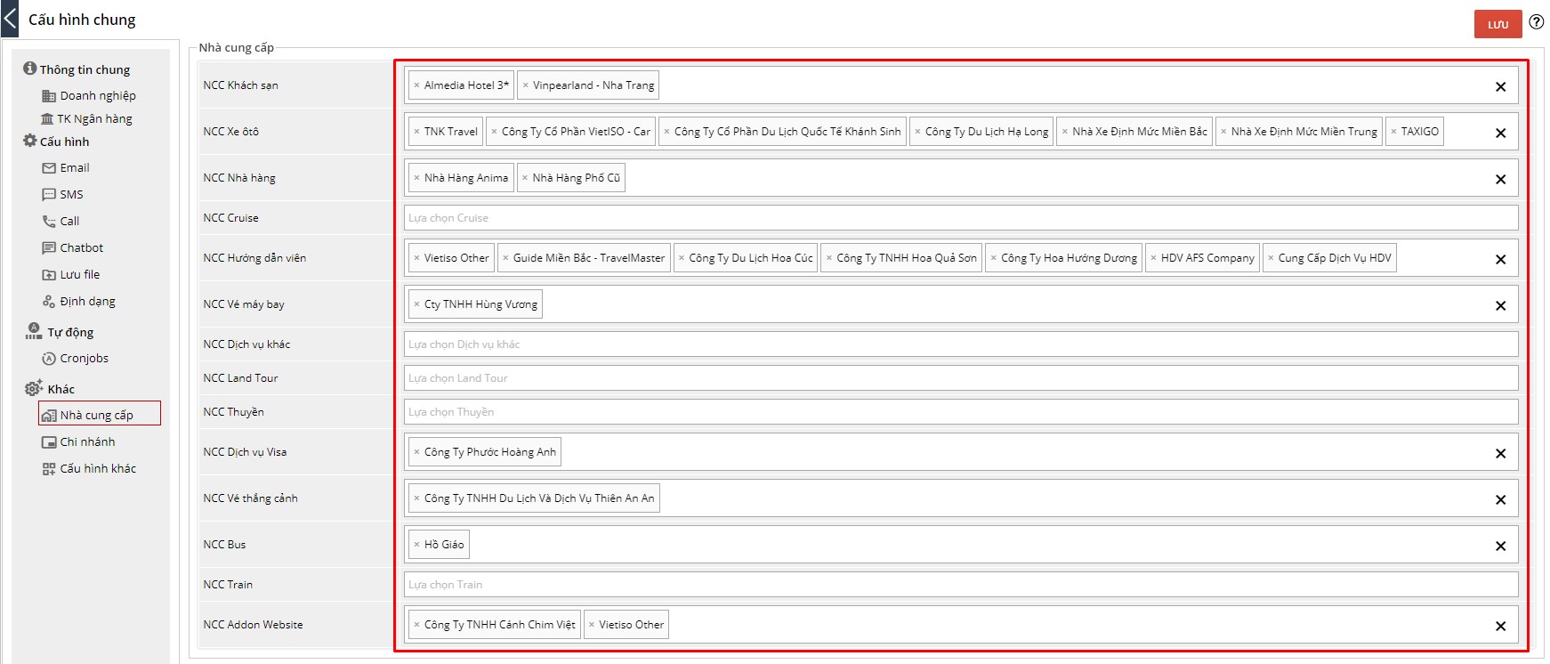Clear NCC Bus selections
This screenshot has height=664, width=1550.
click(x=1500, y=546)
